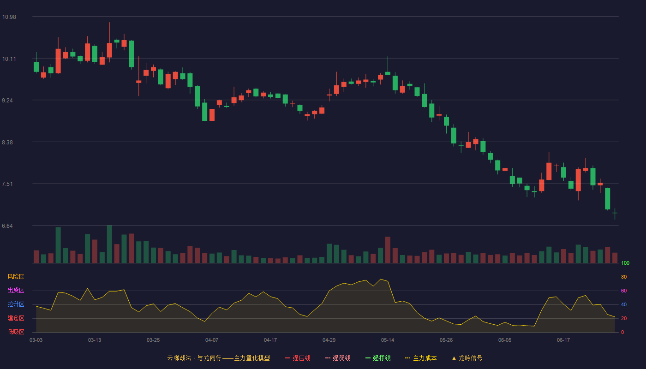Select the last small doji candlestick at far right
646x369 pixels.
[615, 213]
